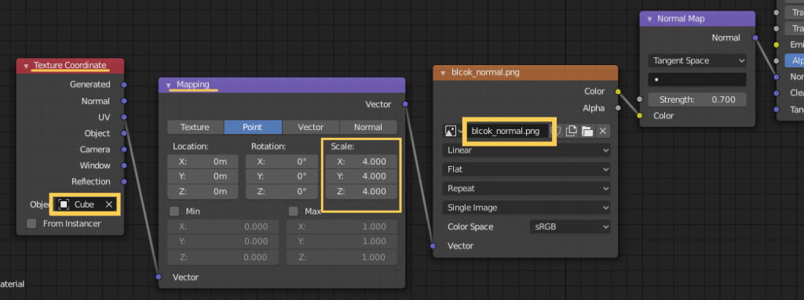Click the new image duplicate icon

[572, 132]
